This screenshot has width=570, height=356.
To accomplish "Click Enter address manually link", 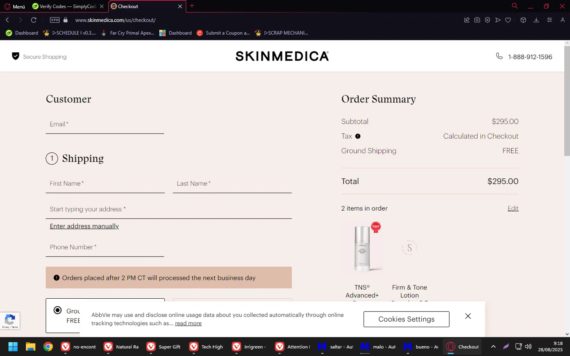I will point(84,226).
